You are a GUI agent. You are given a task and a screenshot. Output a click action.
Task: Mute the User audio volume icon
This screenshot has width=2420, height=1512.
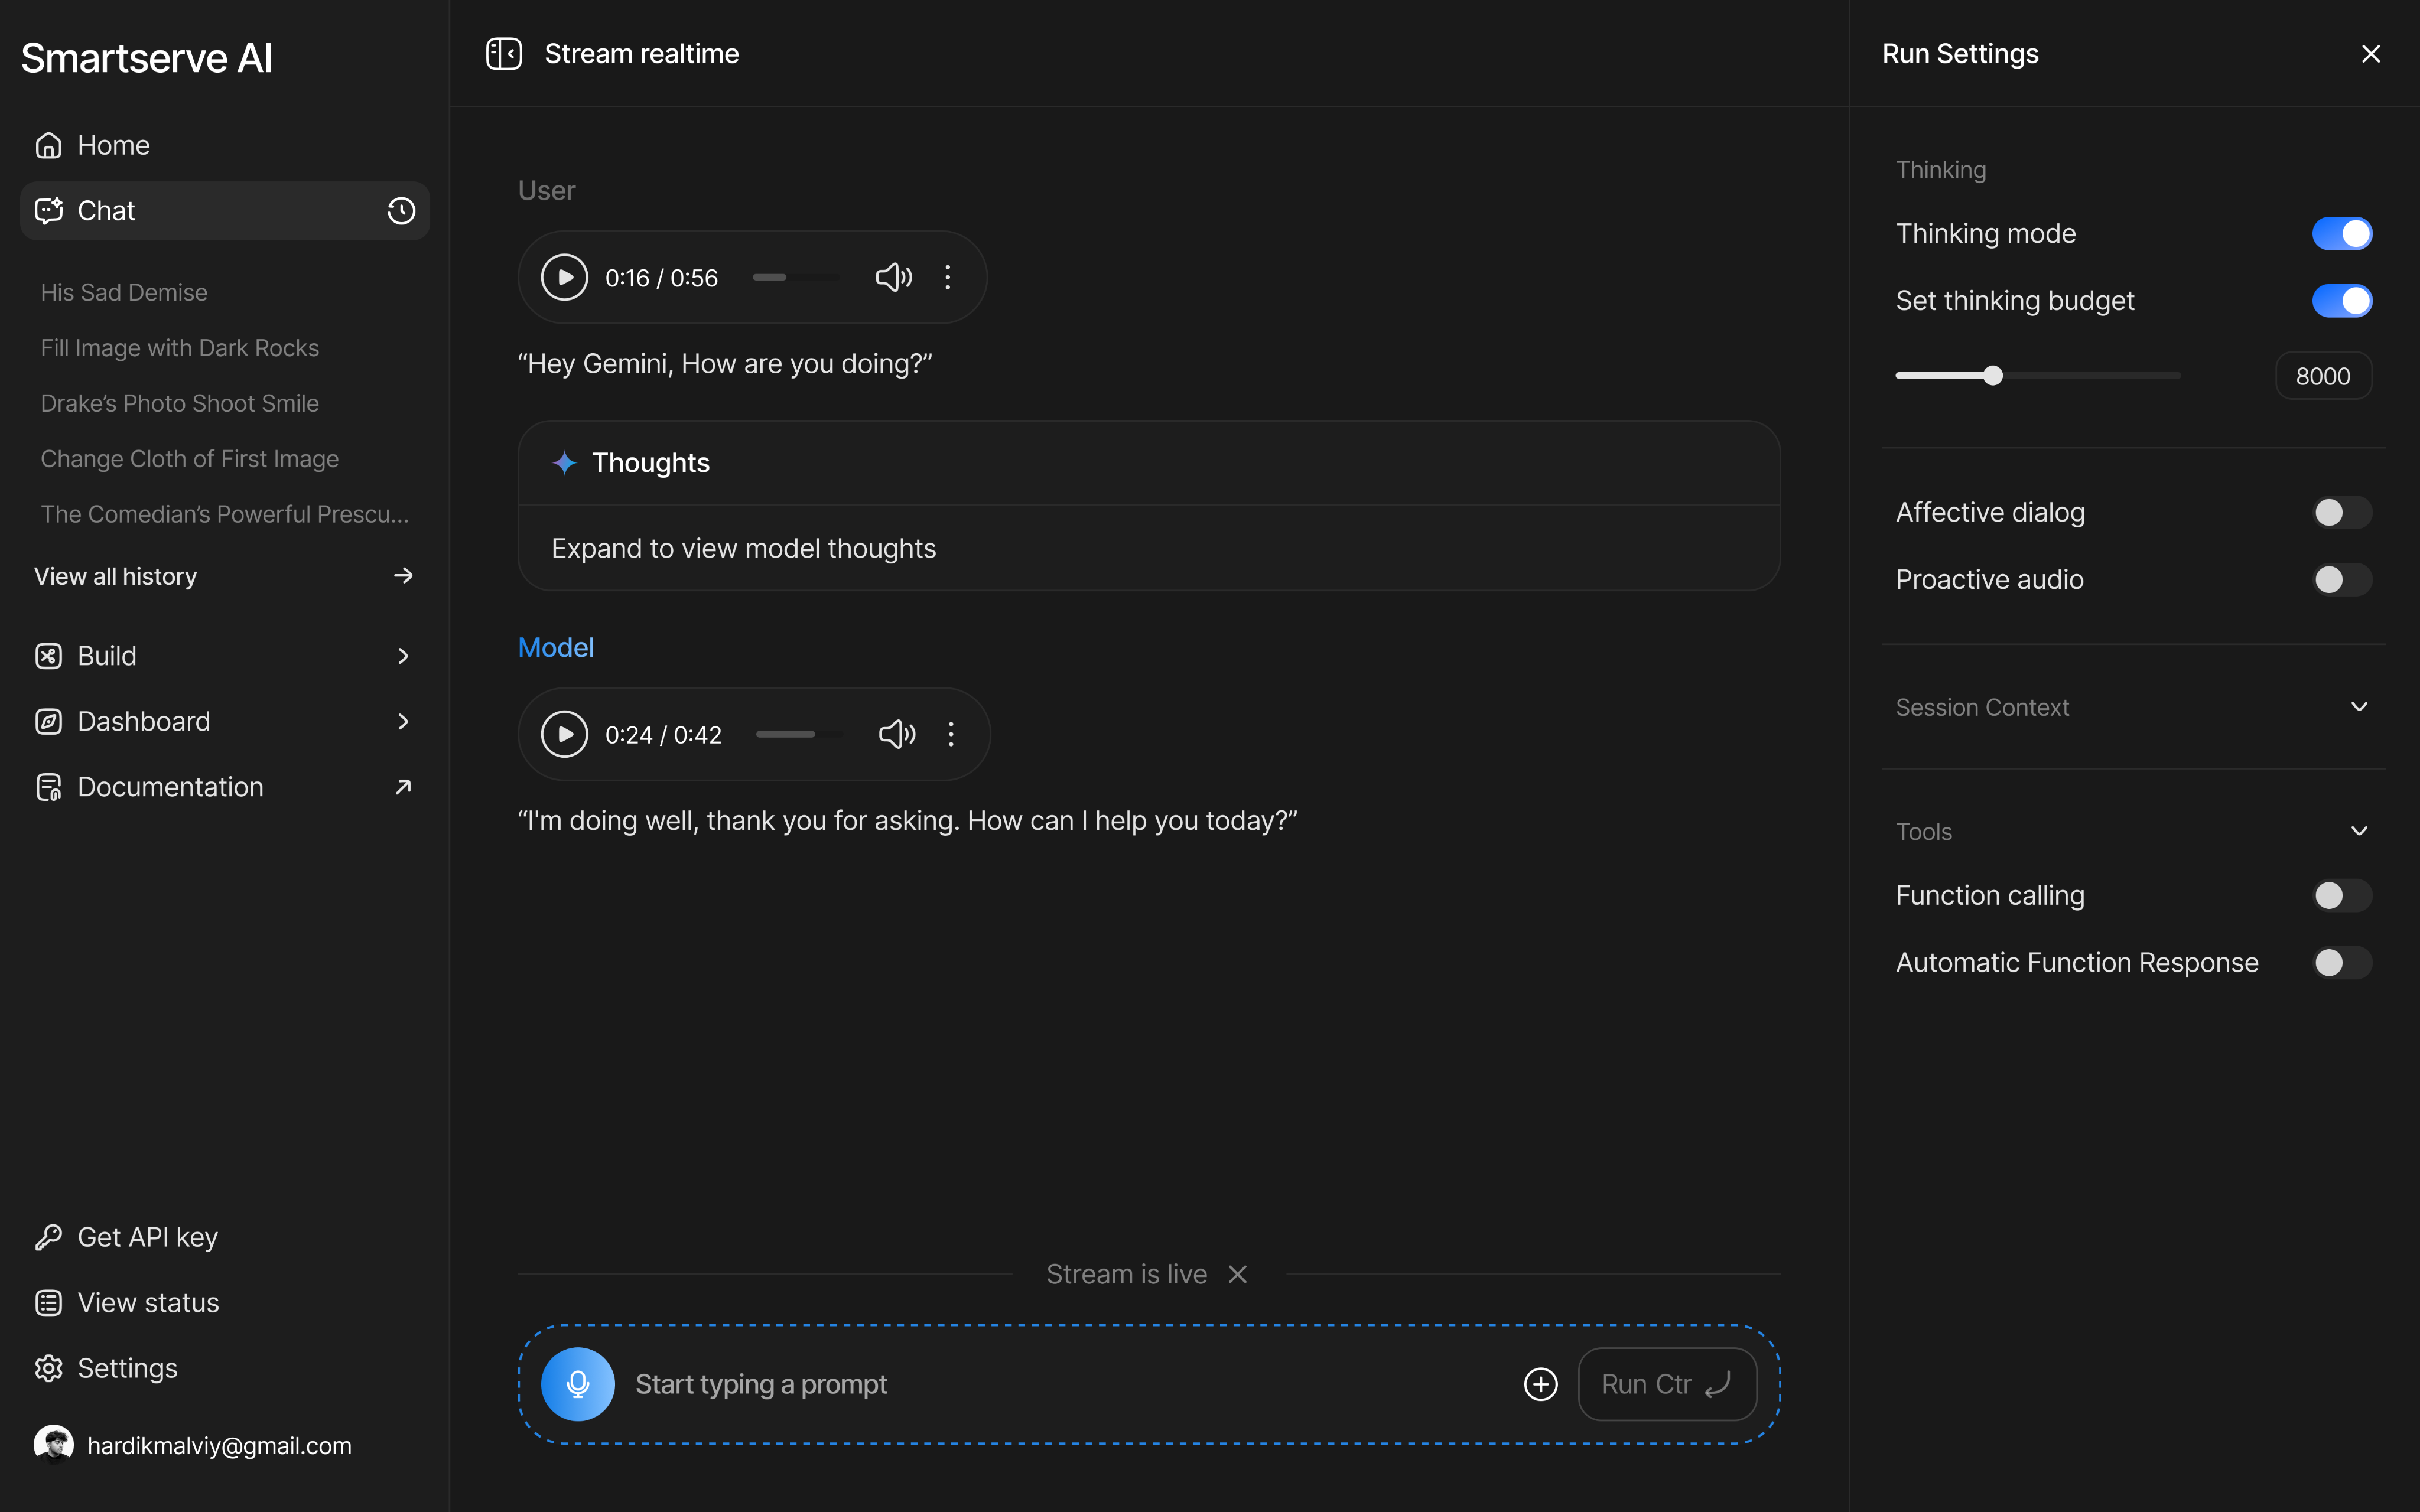(894, 277)
